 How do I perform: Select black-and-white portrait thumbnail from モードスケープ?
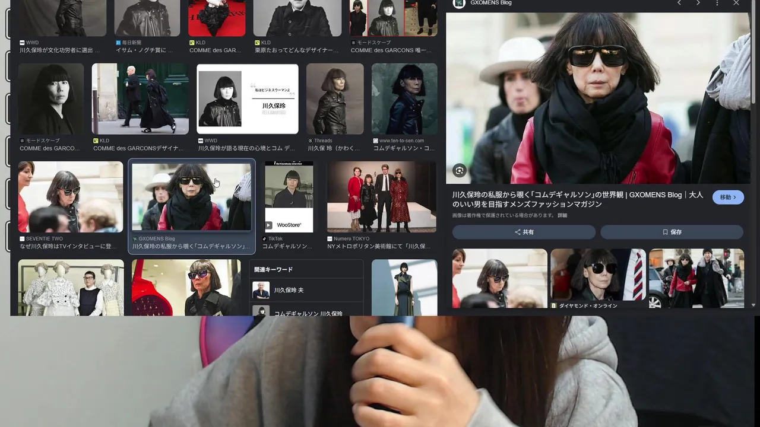50,99
